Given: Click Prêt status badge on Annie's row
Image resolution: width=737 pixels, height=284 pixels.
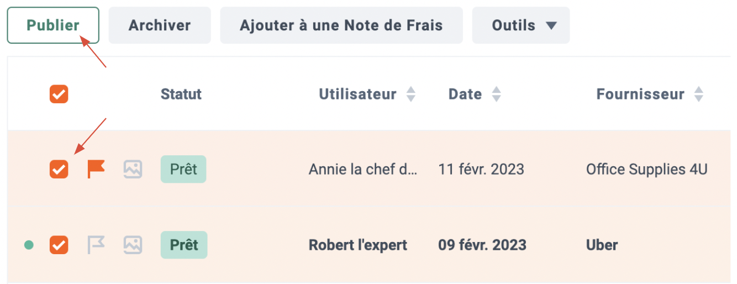Looking at the screenshot, I should 183,169.
